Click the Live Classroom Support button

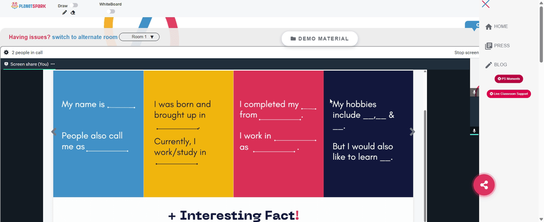(509, 94)
